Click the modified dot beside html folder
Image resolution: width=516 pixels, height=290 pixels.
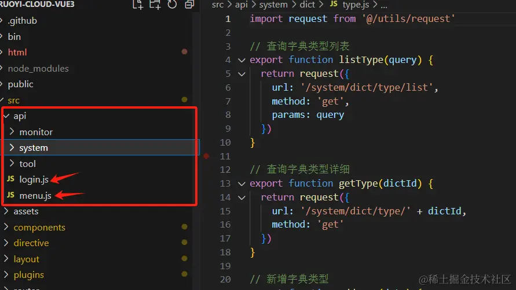point(184,51)
